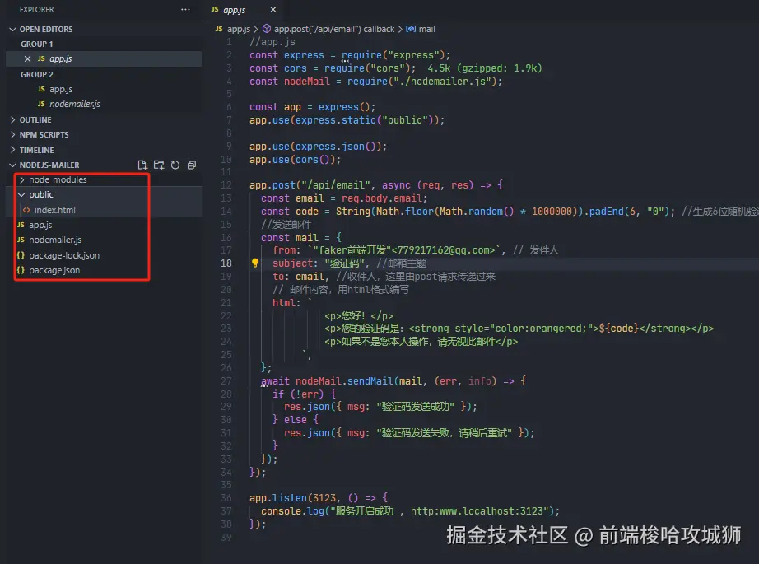Click the HTML icon beside index.html
This screenshot has height=564, width=759.
[26, 210]
